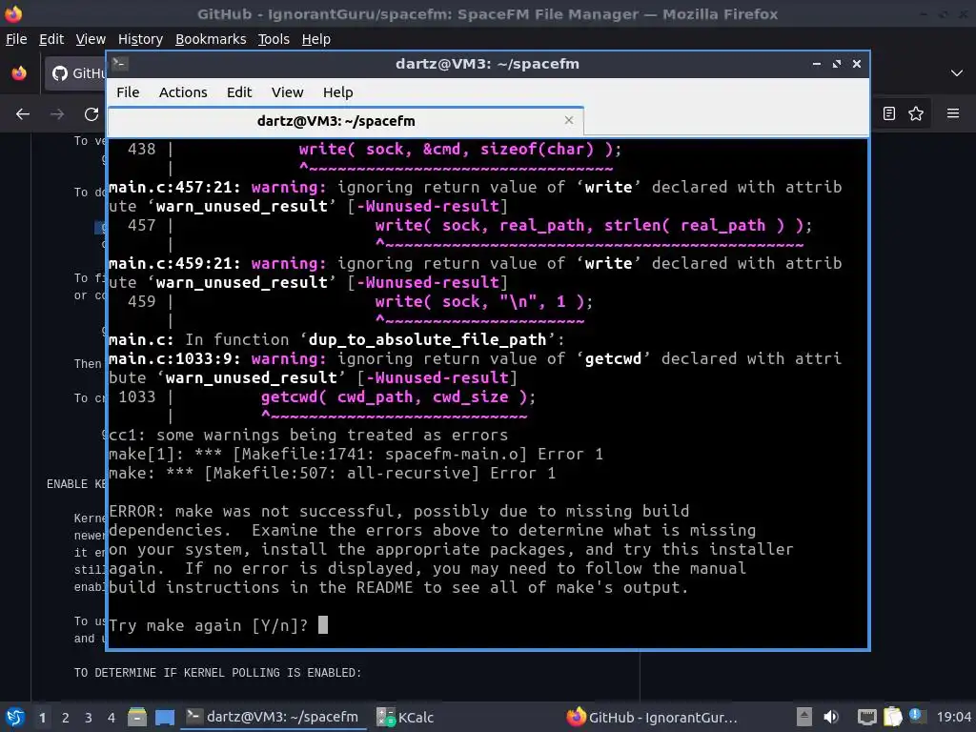Click the 'make[1]: *** [Makefile:1741' error line
This screenshot has width=976, height=732.
click(x=356, y=454)
